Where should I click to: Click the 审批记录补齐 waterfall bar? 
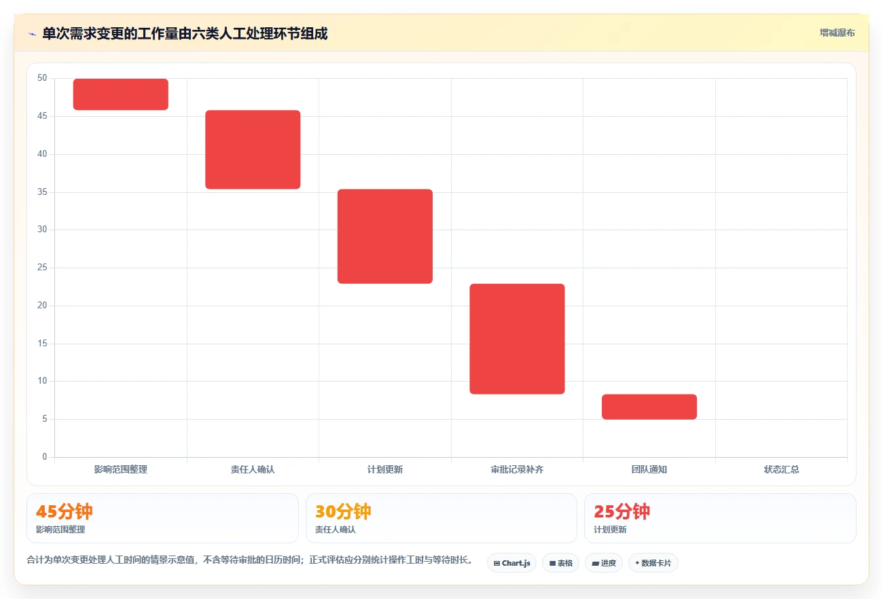517,339
